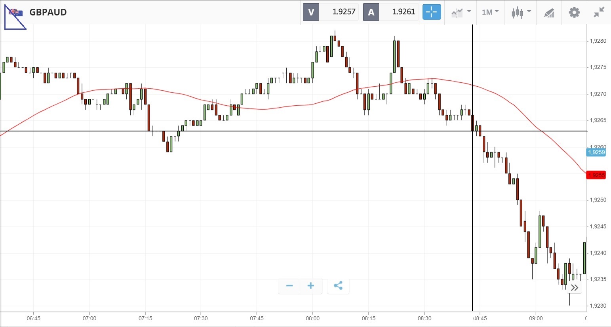
Task: Click the red 1,9255 price label
Action: (596, 175)
